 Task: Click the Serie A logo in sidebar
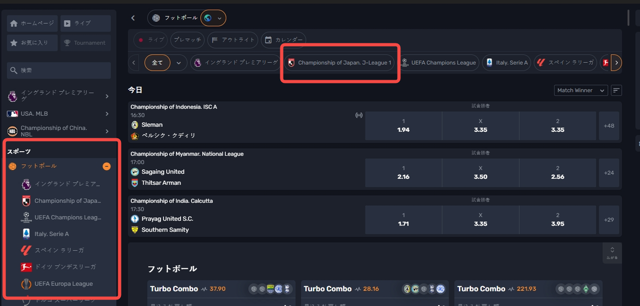tap(26, 234)
